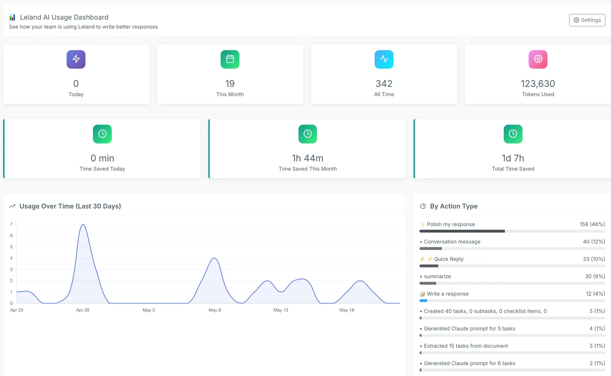Click the '0 min' time saved value
This screenshot has width=611, height=376.
pos(102,158)
